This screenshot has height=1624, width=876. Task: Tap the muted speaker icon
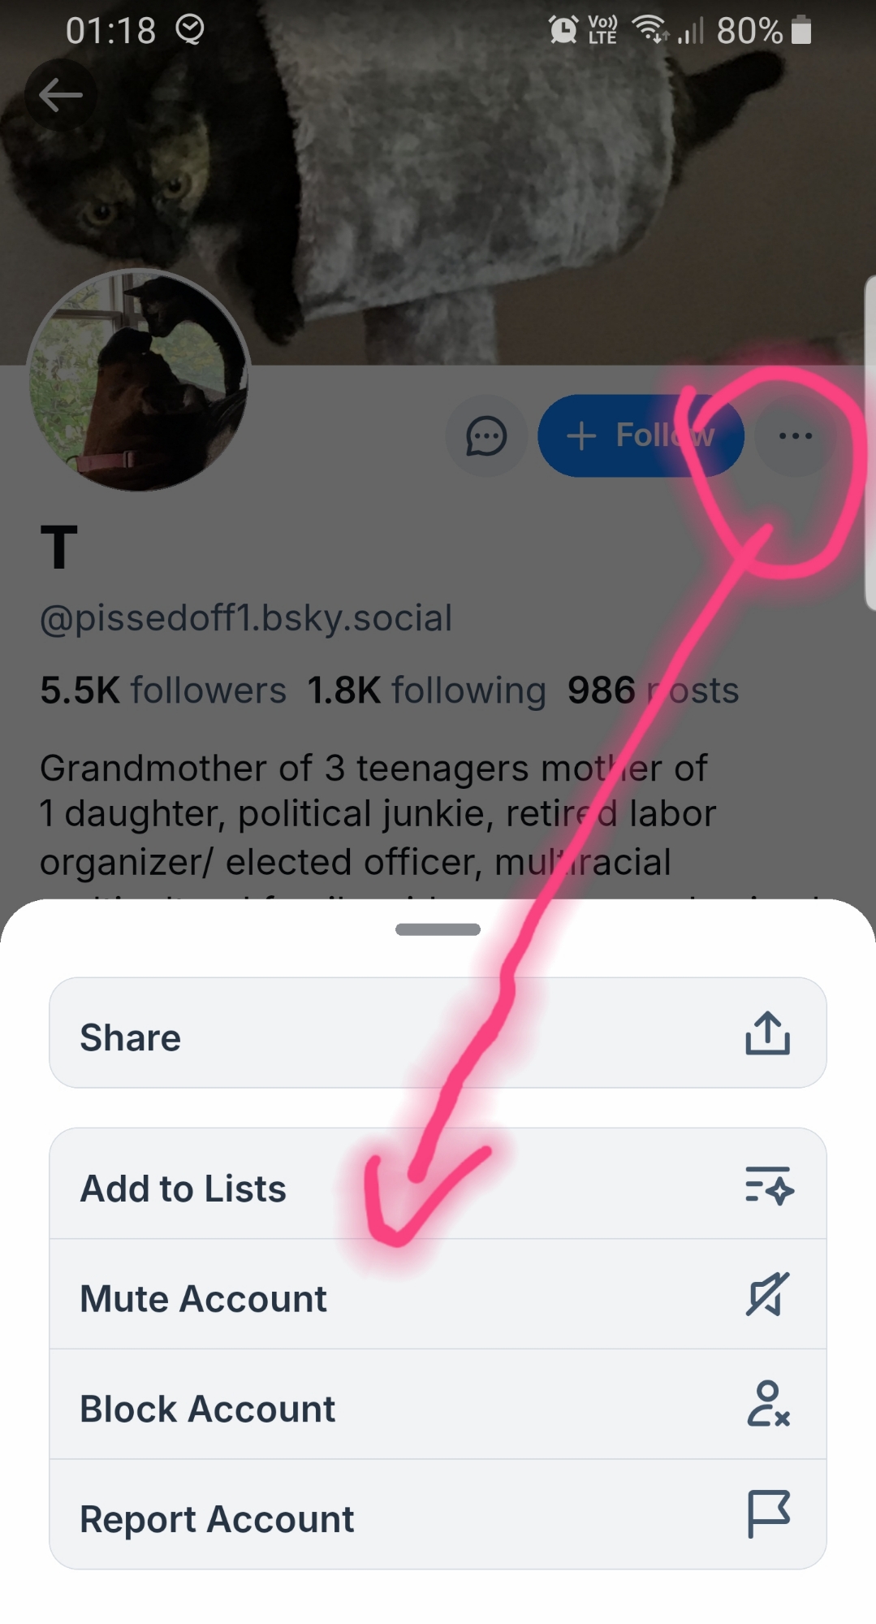tap(767, 1294)
